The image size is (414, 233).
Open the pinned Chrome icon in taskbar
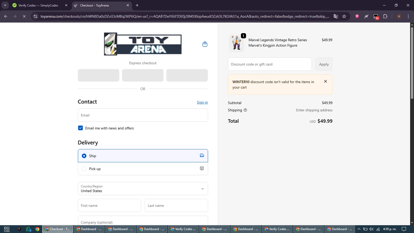pyautogui.click(x=37, y=229)
